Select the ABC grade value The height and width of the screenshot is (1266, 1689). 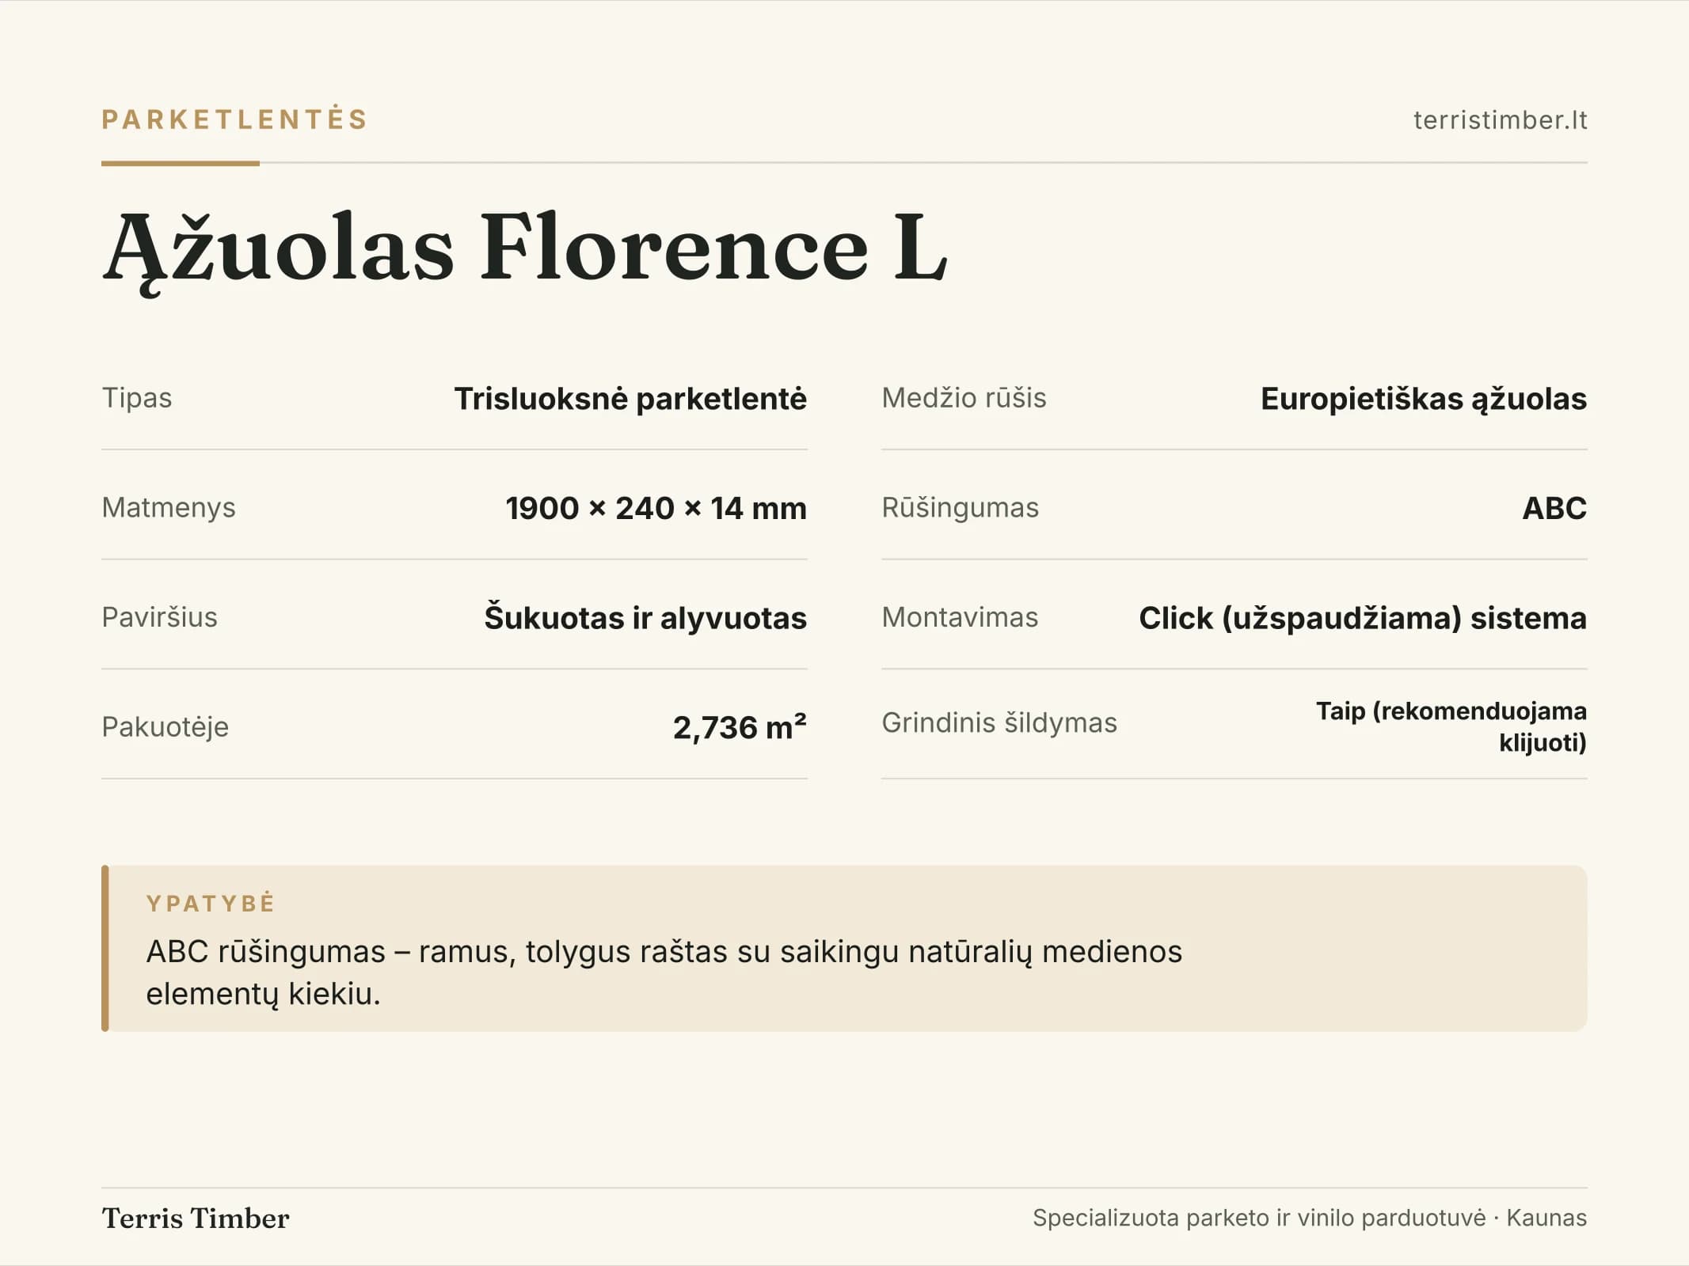click(1554, 508)
